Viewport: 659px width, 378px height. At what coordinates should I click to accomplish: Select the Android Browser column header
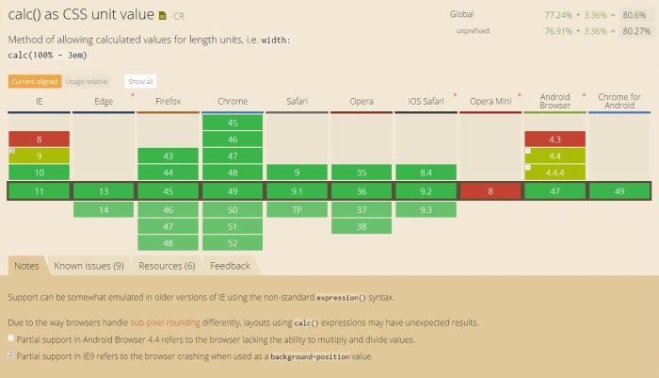pos(555,102)
